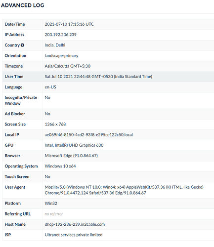Select the Intel UHD Graphics 630 GPU value

[x=74, y=145]
